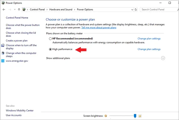The height and width of the screenshot is (120, 179).
Task: Open Choose when to turn off the display
Action: (21, 47)
